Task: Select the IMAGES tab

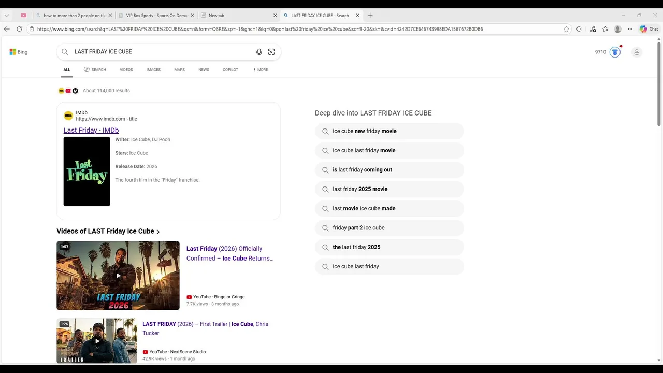Action: (153, 70)
